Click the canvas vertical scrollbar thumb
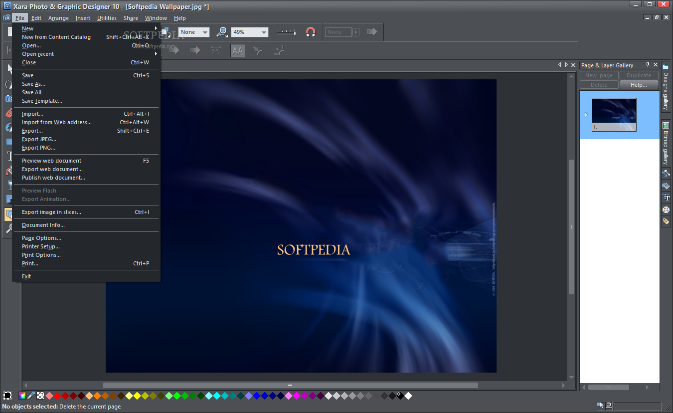This screenshot has height=413, width=673. click(x=571, y=226)
